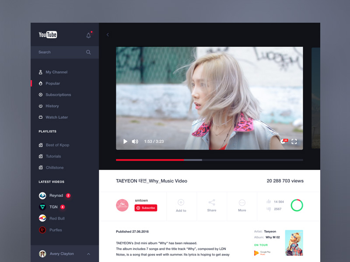This screenshot has height=262, width=350.
Task: Share the video
Action: pos(212,205)
